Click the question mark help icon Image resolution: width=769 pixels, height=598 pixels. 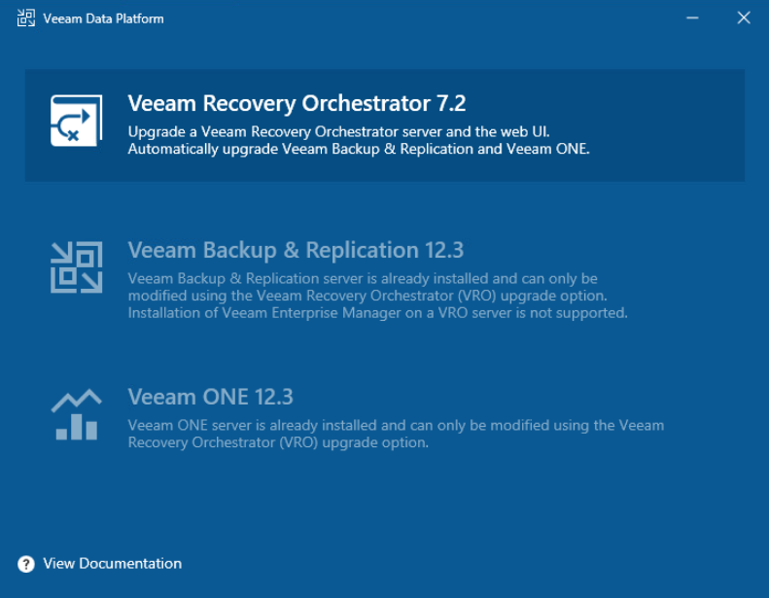coord(26,564)
